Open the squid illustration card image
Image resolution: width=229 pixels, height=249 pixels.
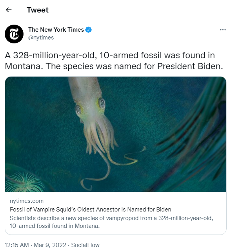(x=116, y=134)
